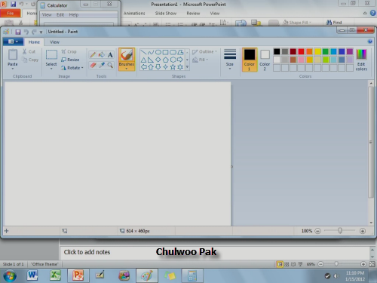Switch to the View tab in Paint
The image size is (377, 283).
(x=54, y=42)
